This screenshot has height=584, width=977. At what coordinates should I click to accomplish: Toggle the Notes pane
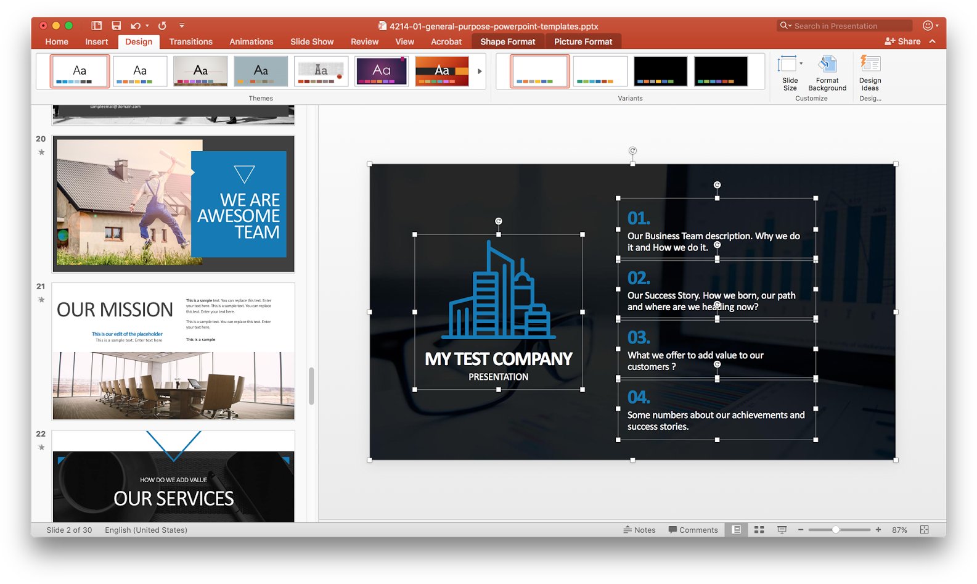pyautogui.click(x=639, y=530)
